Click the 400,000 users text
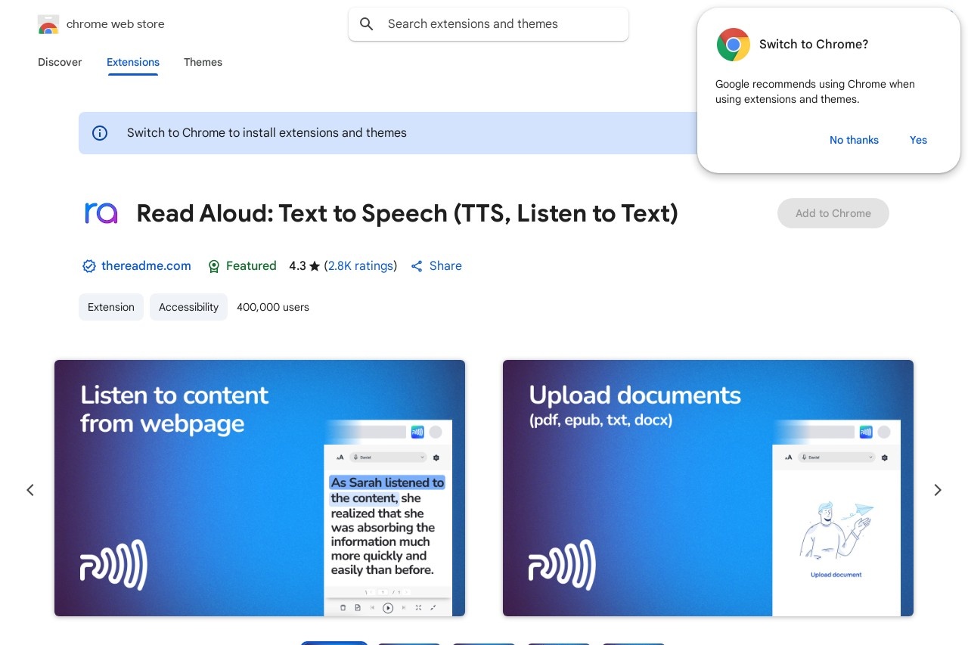Screen dimensions: 968x645 coord(273,307)
